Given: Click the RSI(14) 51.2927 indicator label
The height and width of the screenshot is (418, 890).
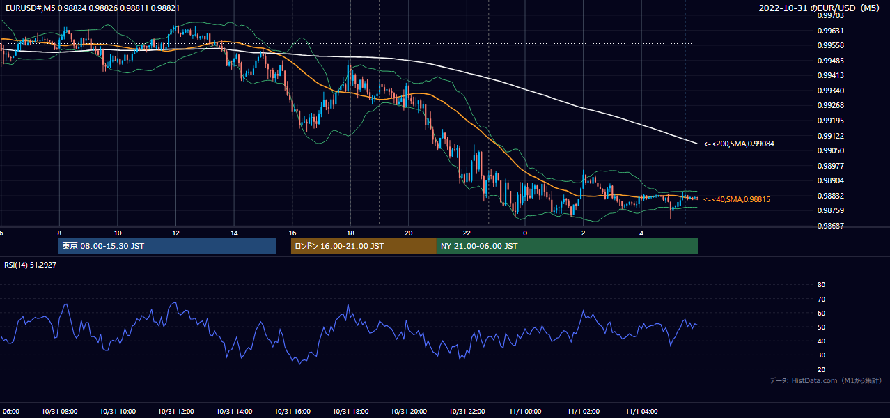Looking at the screenshot, I should (x=29, y=265).
